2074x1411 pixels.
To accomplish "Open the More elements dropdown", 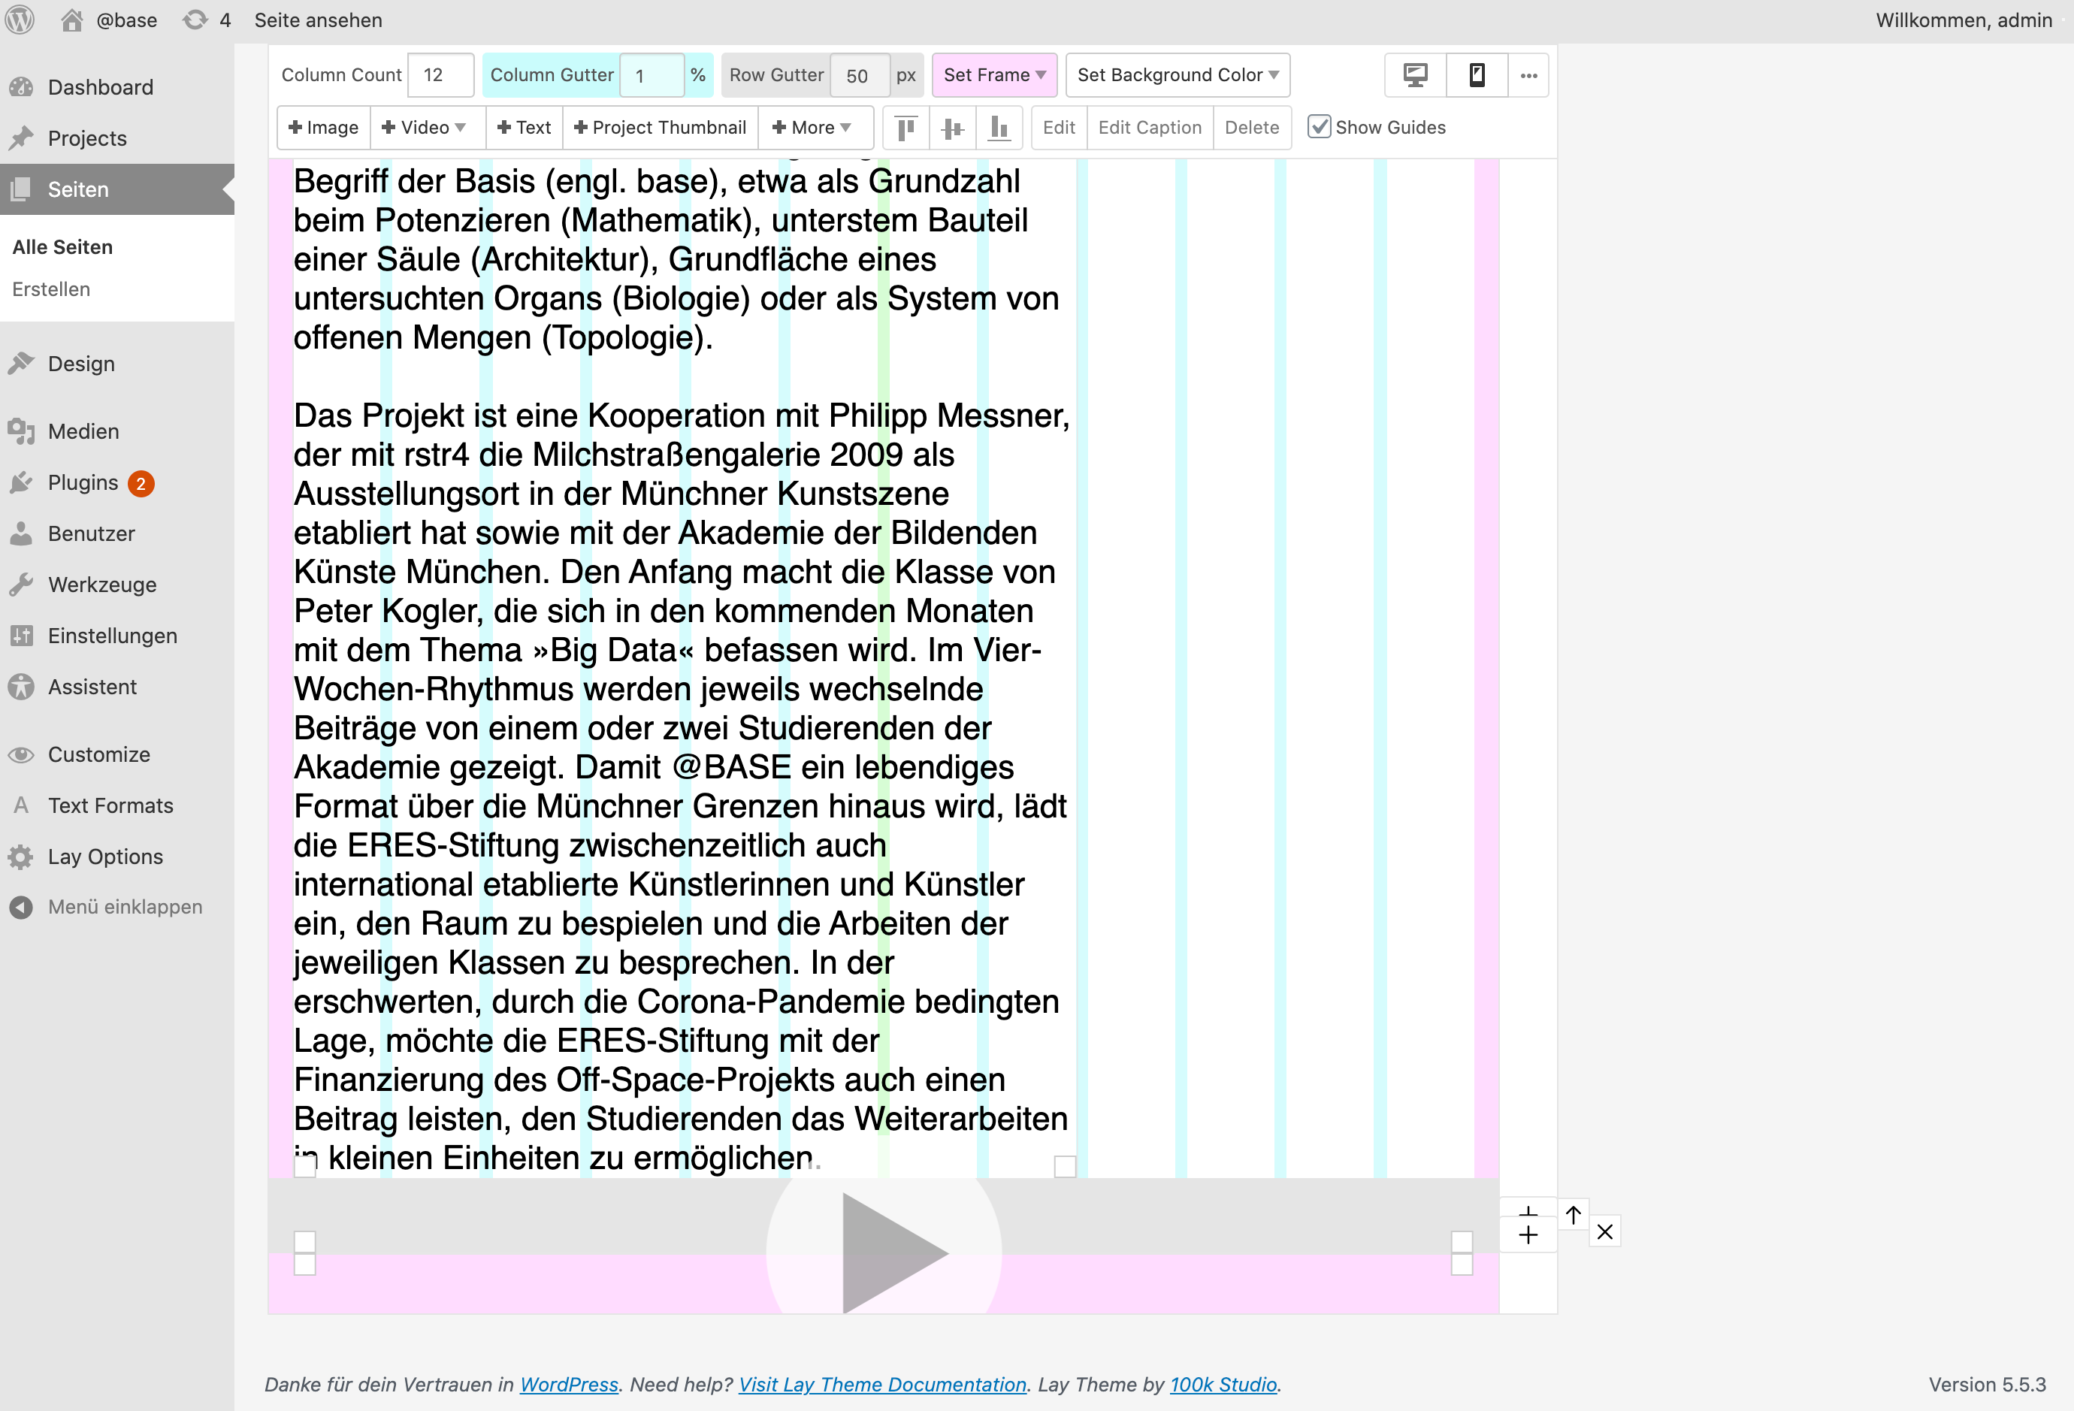I will point(812,128).
